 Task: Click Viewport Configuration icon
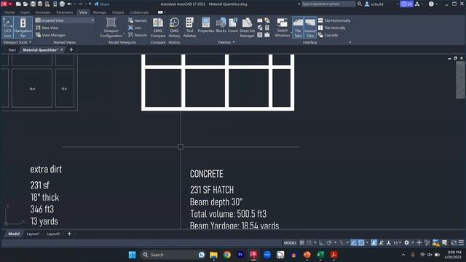(111, 23)
